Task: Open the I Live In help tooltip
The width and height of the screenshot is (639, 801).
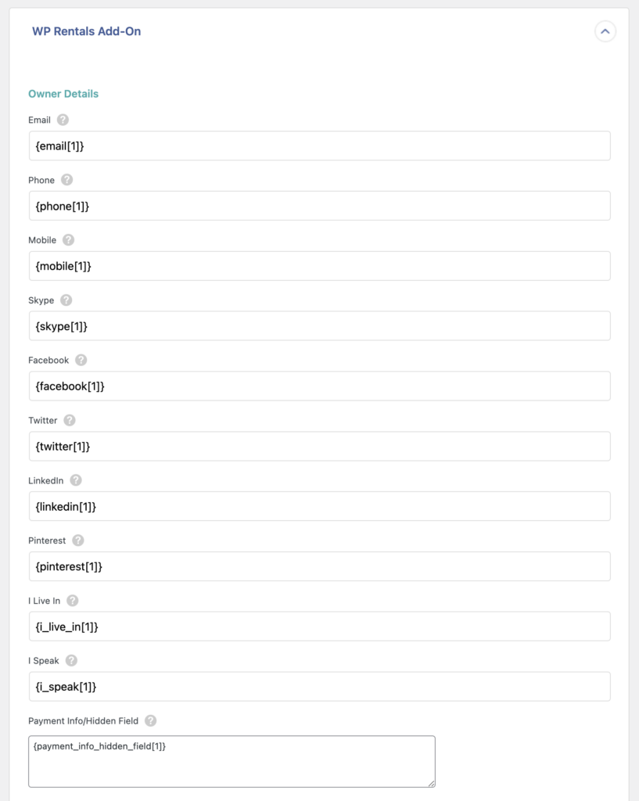Action: 72,601
